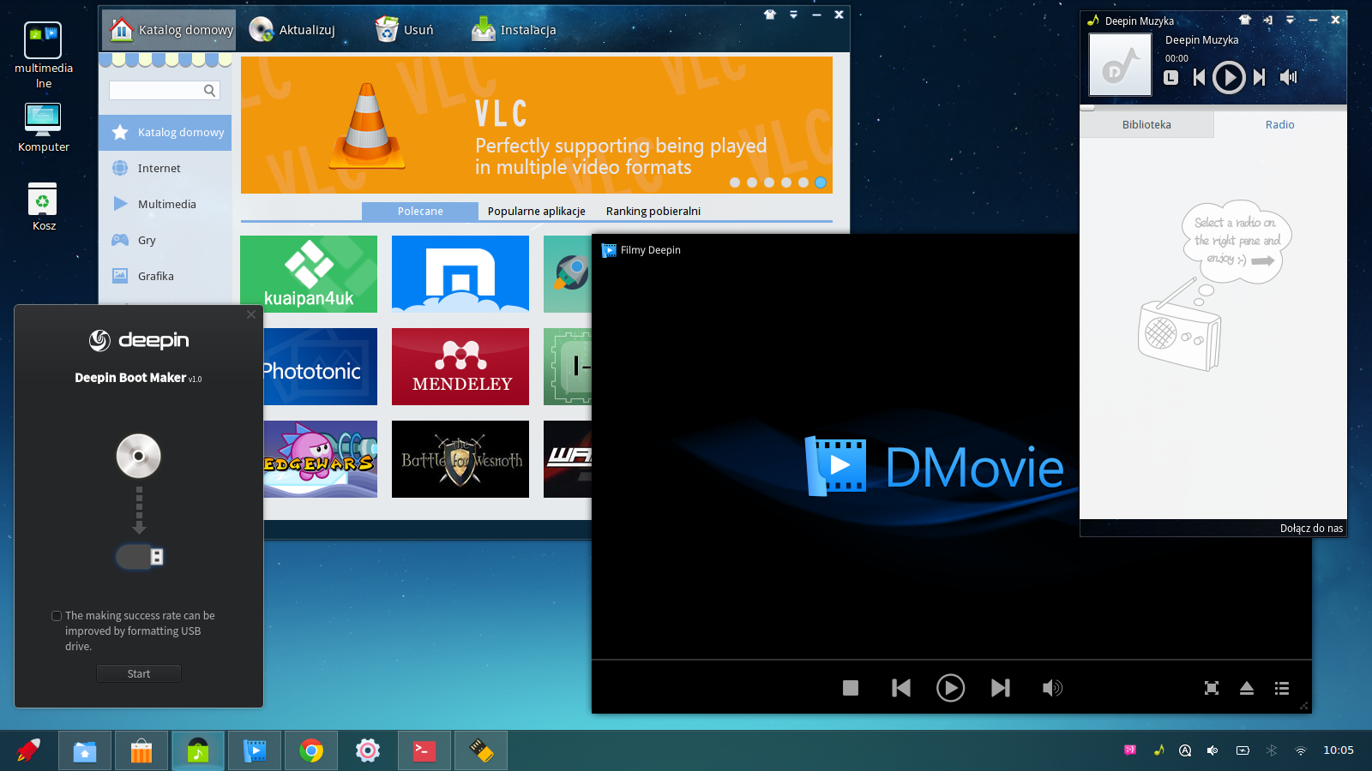Viewport: 1372px width, 771px height.
Task: Open the Komputer desktop icon
Action: coord(43,128)
